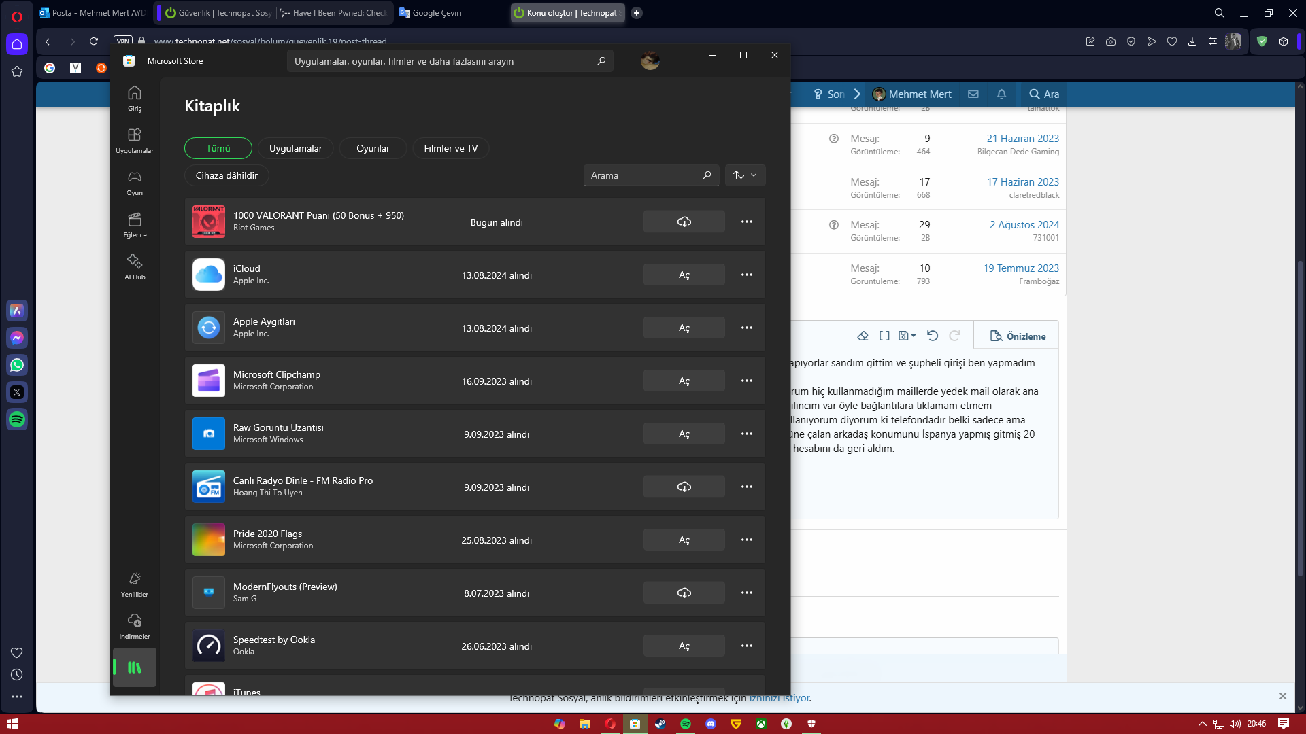This screenshot has height=734, width=1306.
Task: Open the Yenilikler what's new page
Action: click(x=135, y=584)
